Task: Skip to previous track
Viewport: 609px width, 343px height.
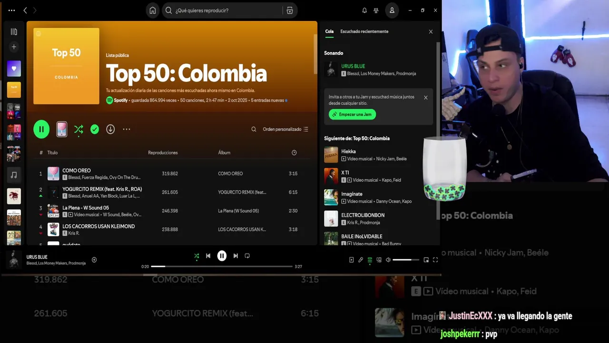Action: coord(208,256)
